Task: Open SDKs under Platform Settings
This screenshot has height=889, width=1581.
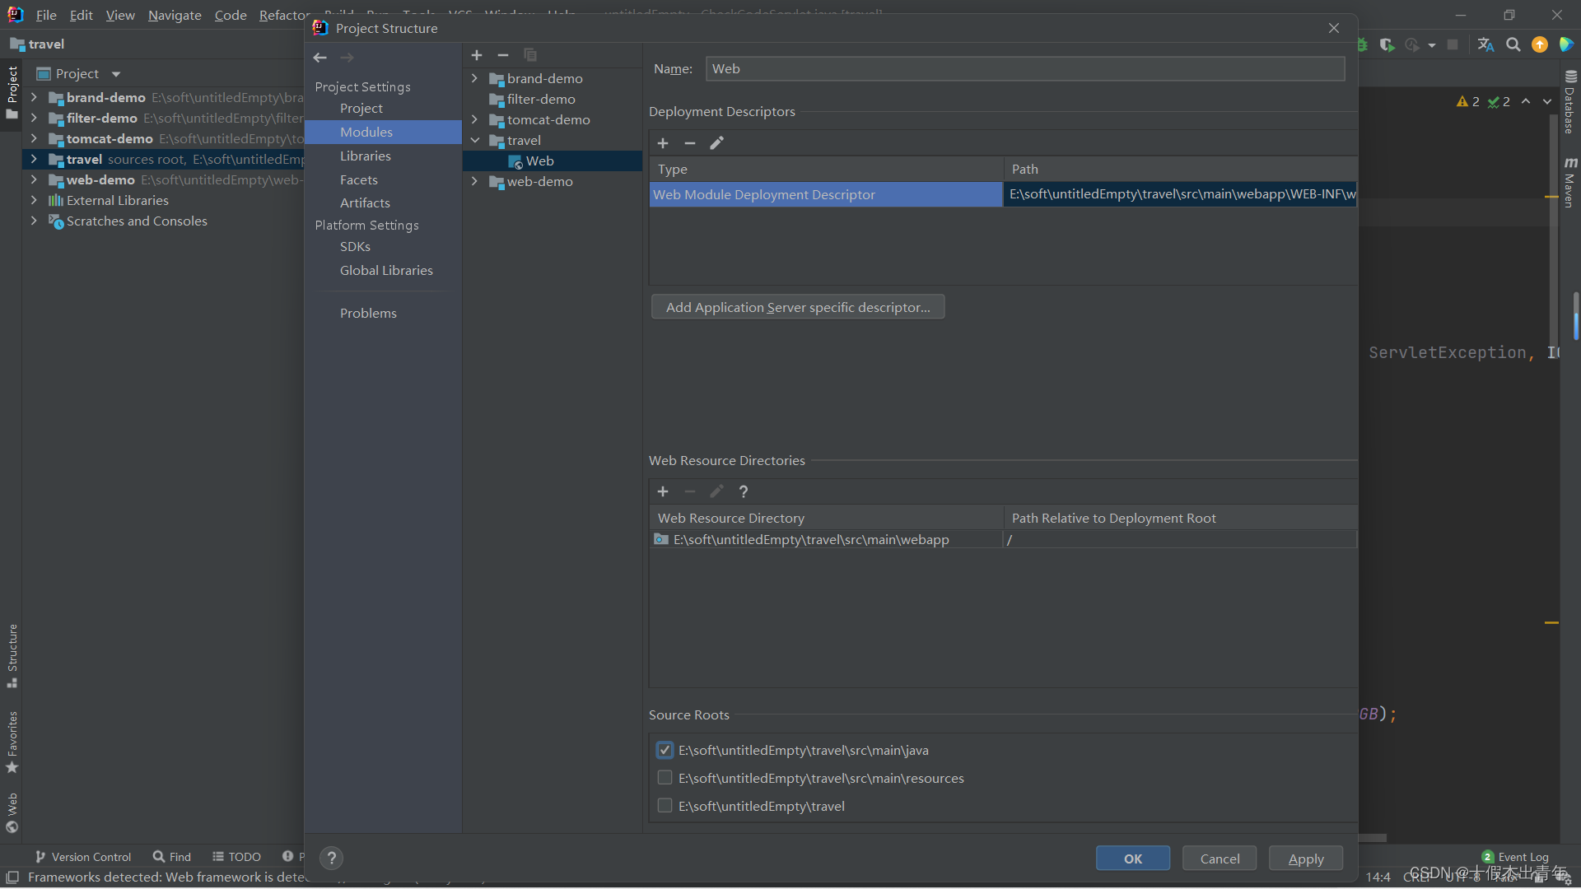Action: (x=355, y=246)
